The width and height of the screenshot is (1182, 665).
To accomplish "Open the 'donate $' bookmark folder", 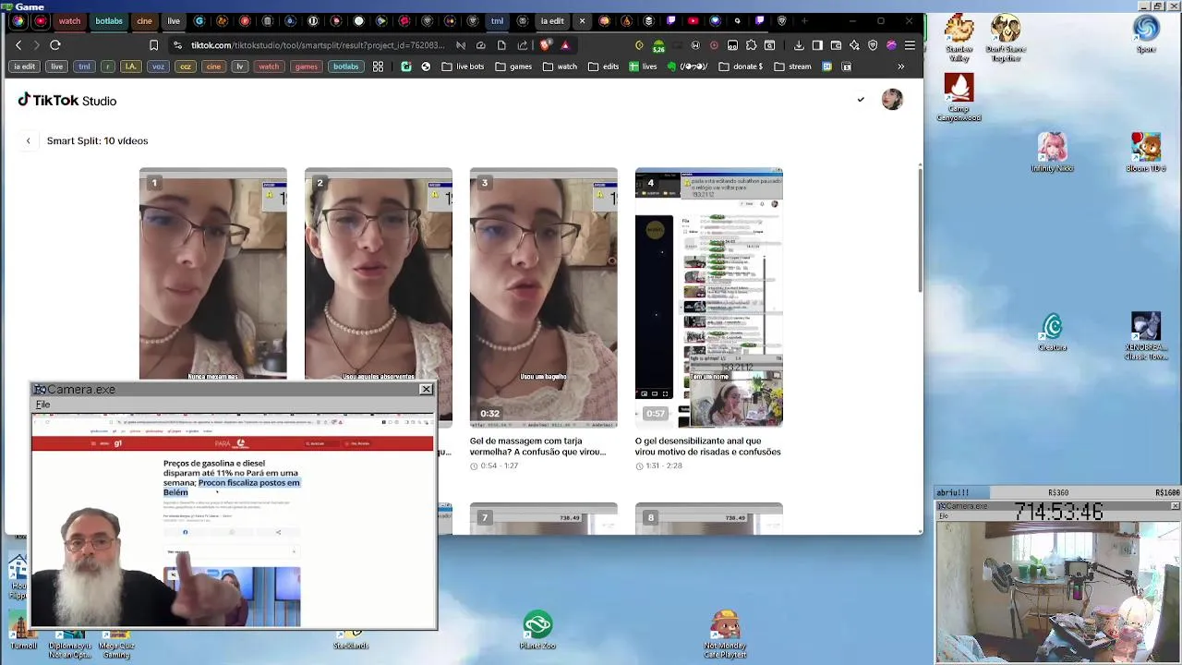I will point(741,66).
